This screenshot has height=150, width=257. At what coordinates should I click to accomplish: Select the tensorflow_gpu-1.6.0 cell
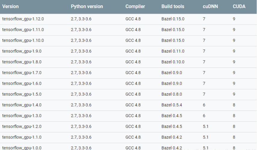pyautogui.click(x=22, y=83)
